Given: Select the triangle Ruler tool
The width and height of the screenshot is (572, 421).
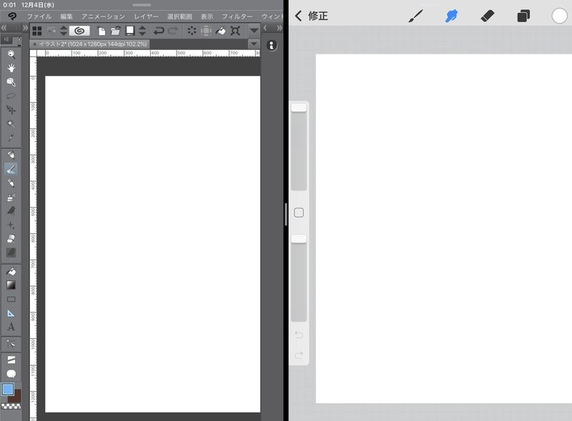Looking at the screenshot, I should coord(11,313).
